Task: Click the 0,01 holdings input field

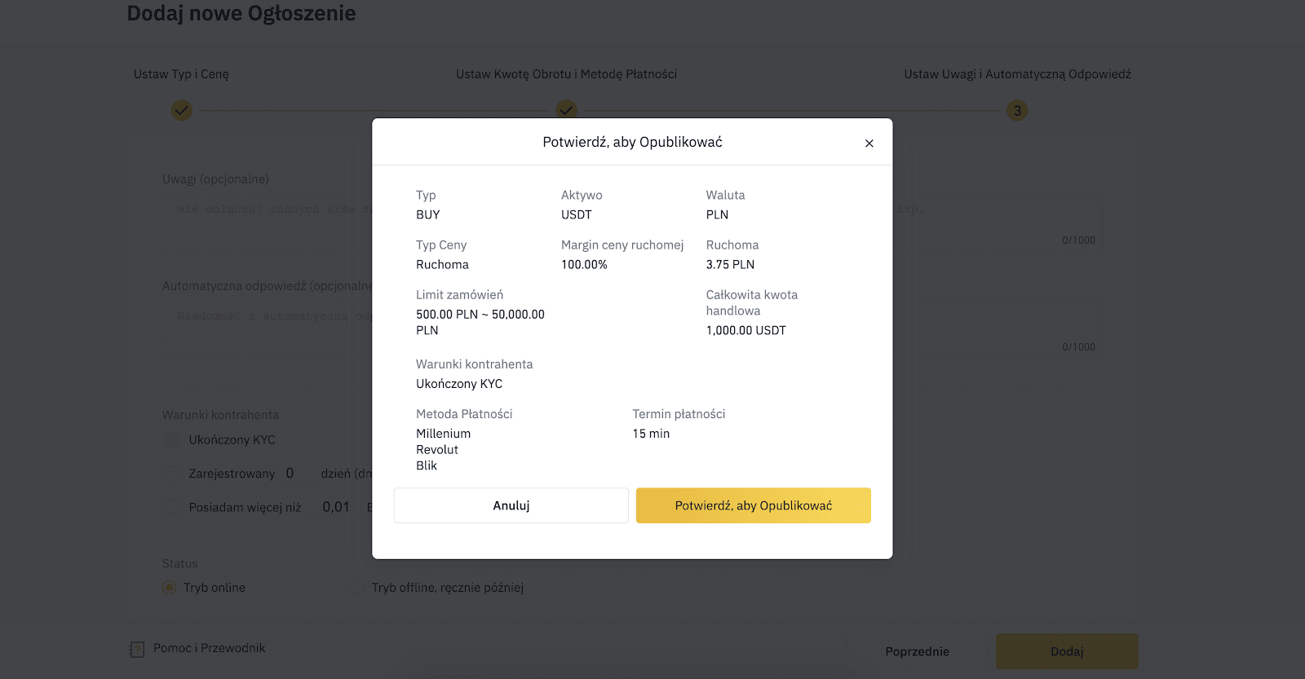Action: 336,507
